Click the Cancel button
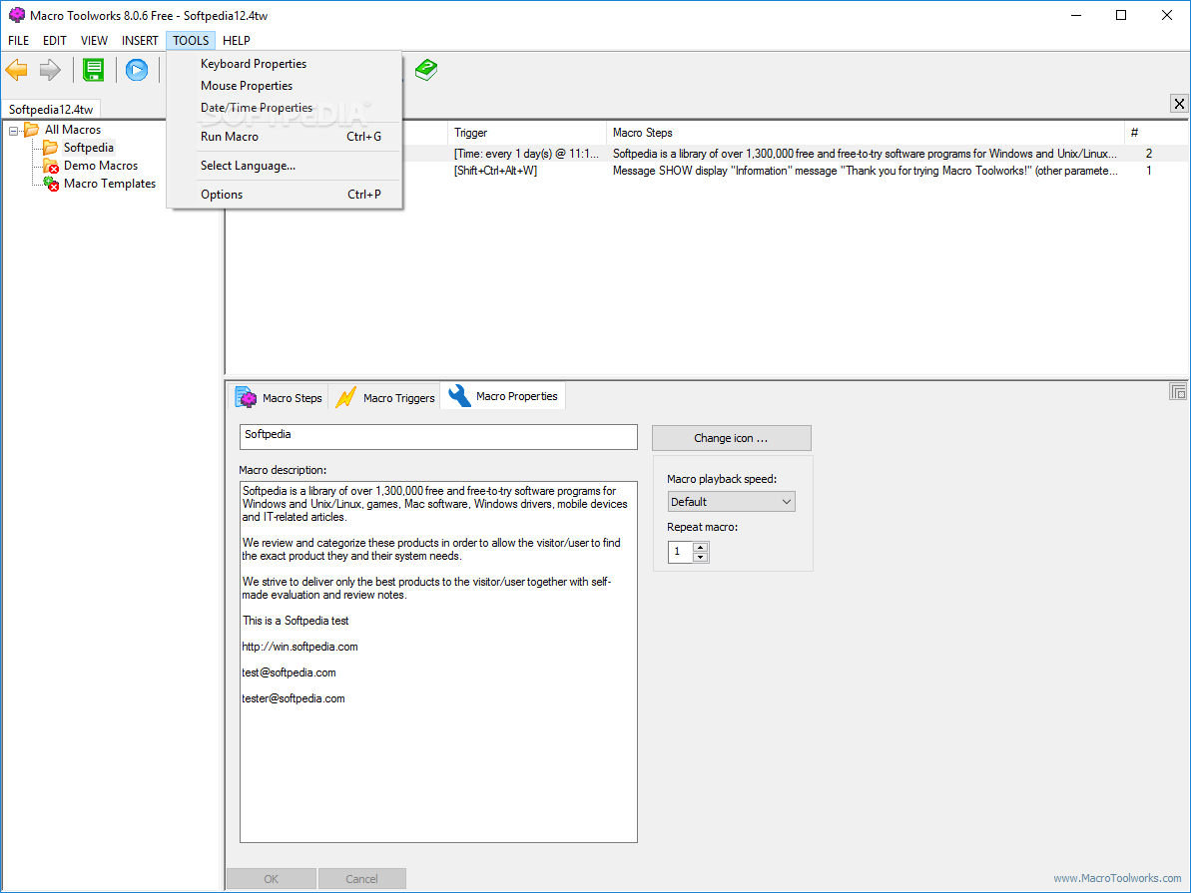1191x893 pixels. pos(361,879)
